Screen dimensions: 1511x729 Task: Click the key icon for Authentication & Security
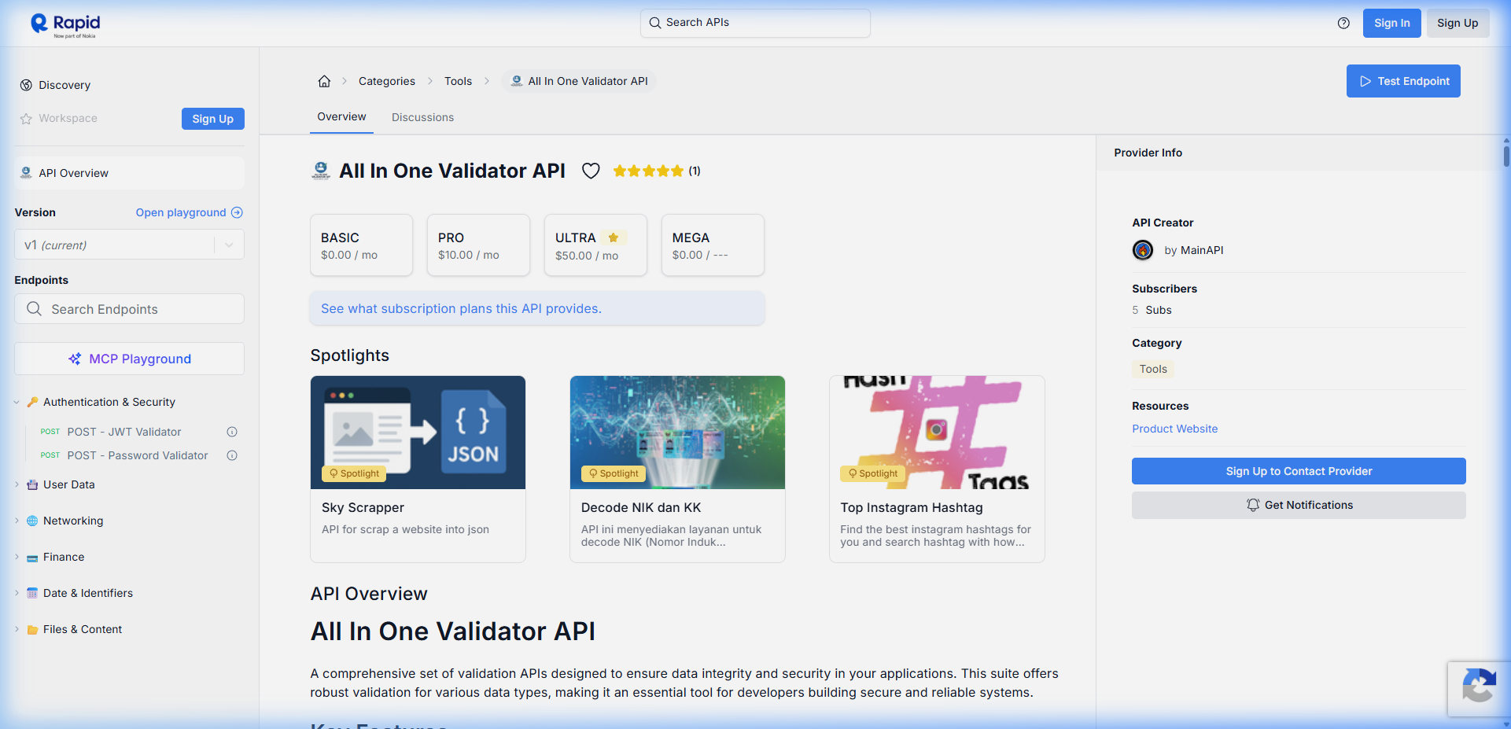coord(32,402)
